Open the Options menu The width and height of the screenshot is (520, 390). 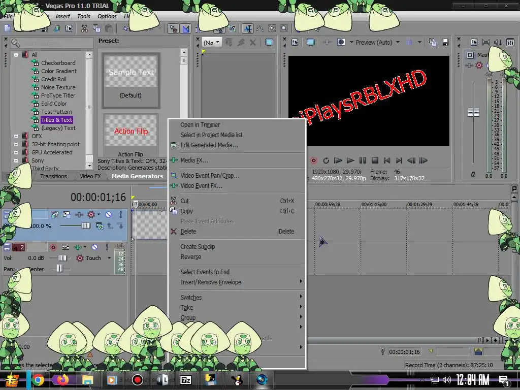pyautogui.click(x=107, y=16)
